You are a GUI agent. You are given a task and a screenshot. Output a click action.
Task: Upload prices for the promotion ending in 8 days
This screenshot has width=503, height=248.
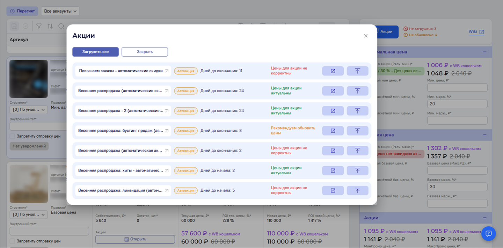[x=357, y=131]
